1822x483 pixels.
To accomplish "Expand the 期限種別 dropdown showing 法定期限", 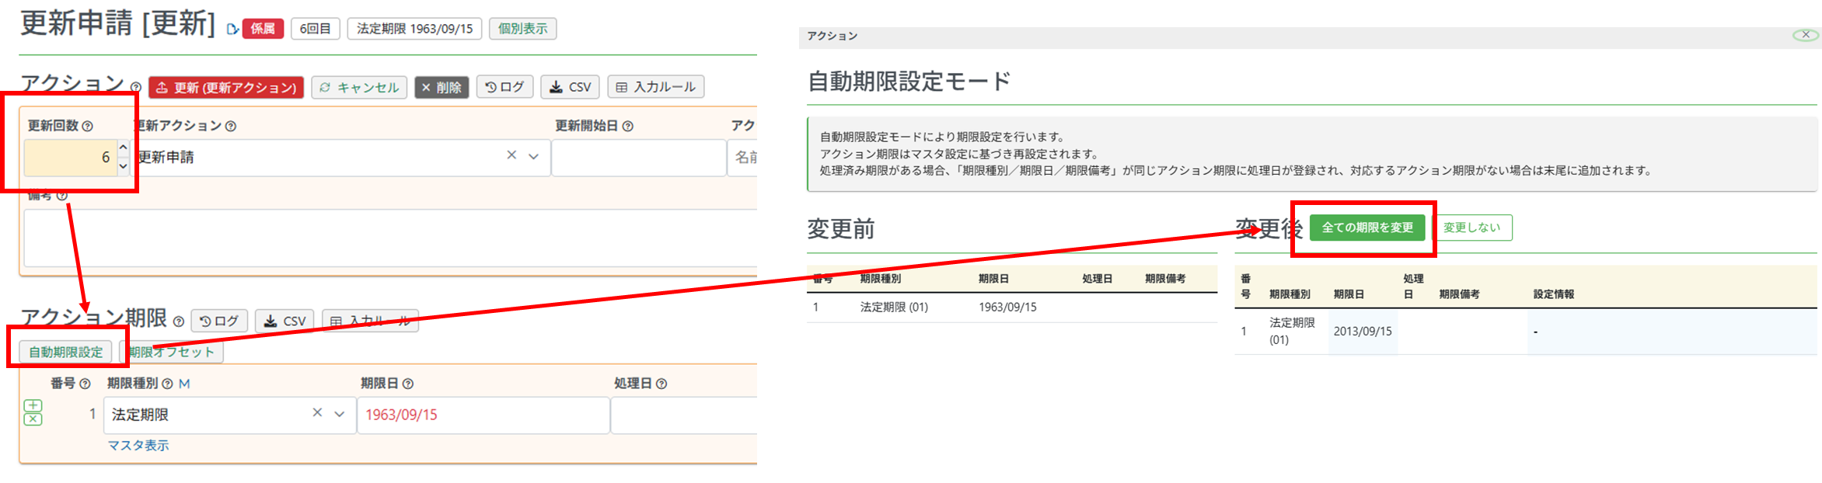I will [340, 414].
